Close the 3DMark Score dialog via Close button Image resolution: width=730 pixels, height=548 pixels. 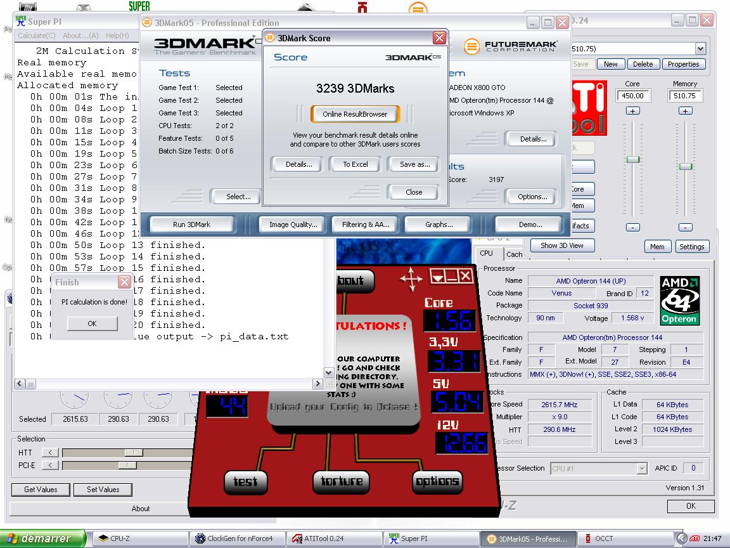pyautogui.click(x=413, y=192)
